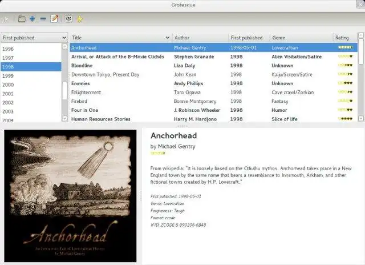Select the Enemies game row

[213, 83]
